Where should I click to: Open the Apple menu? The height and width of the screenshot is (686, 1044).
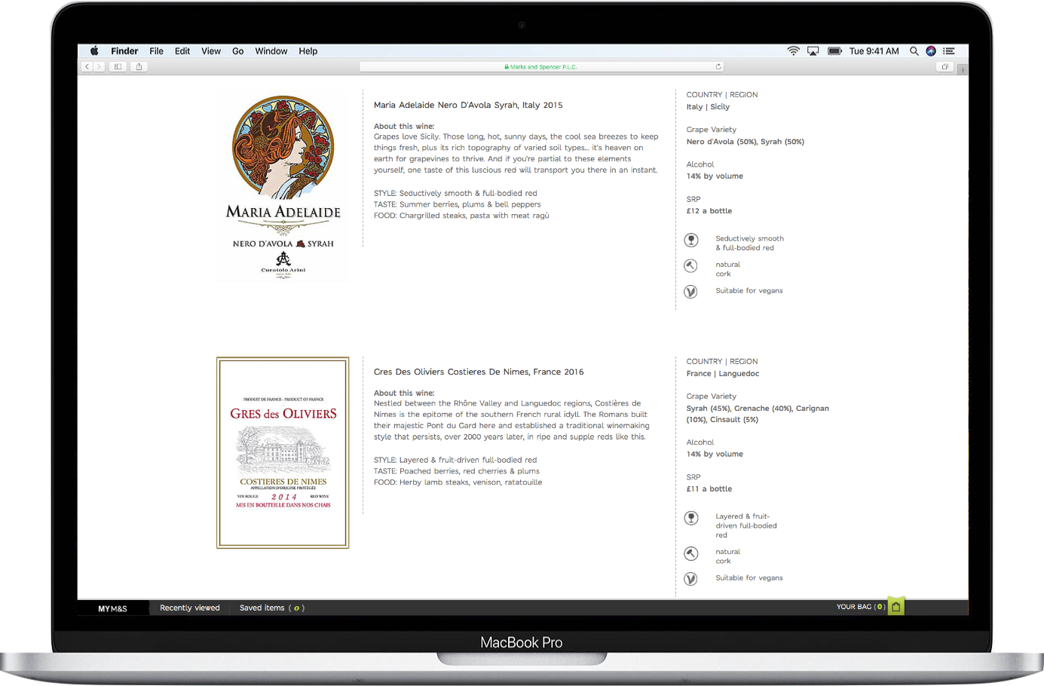click(94, 51)
